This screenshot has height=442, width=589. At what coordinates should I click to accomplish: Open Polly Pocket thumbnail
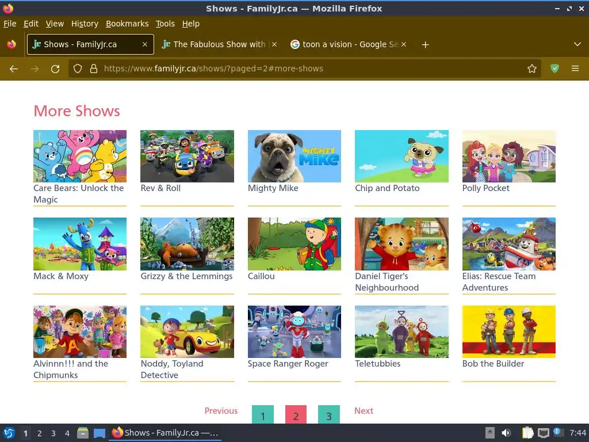coord(509,157)
